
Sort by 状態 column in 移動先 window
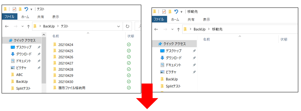[284, 40]
